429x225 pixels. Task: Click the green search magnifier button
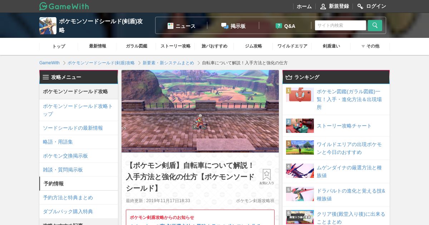click(x=375, y=25)
